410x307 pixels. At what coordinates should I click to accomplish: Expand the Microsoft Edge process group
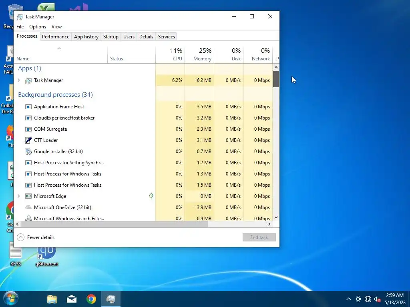click(x=19, y=196)
